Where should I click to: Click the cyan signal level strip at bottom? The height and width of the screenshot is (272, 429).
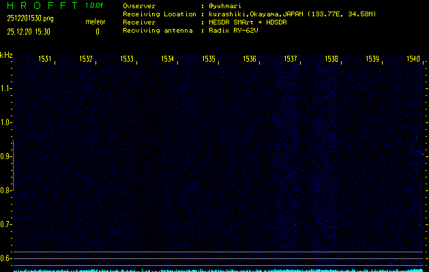coord(218,269)
